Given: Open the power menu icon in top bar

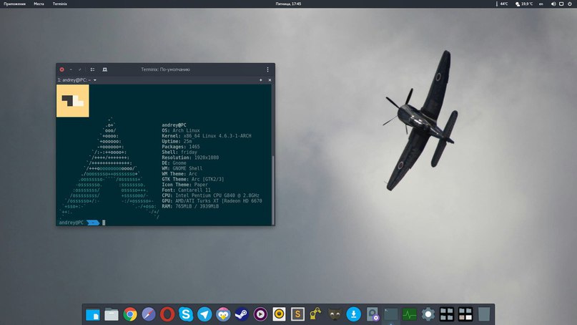Looking at the screenshot, I should click(x=570, y=4).
